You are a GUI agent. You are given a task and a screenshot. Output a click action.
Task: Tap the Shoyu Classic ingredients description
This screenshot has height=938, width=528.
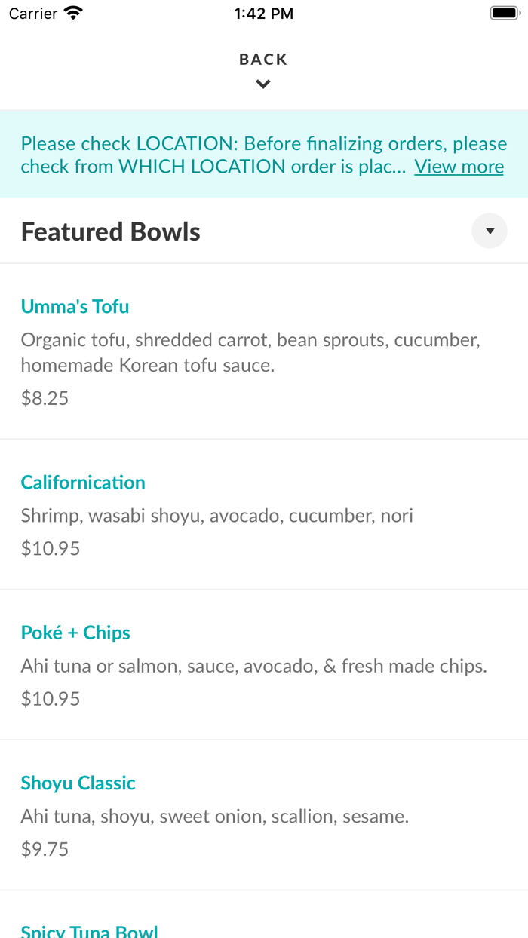[214, 816]
